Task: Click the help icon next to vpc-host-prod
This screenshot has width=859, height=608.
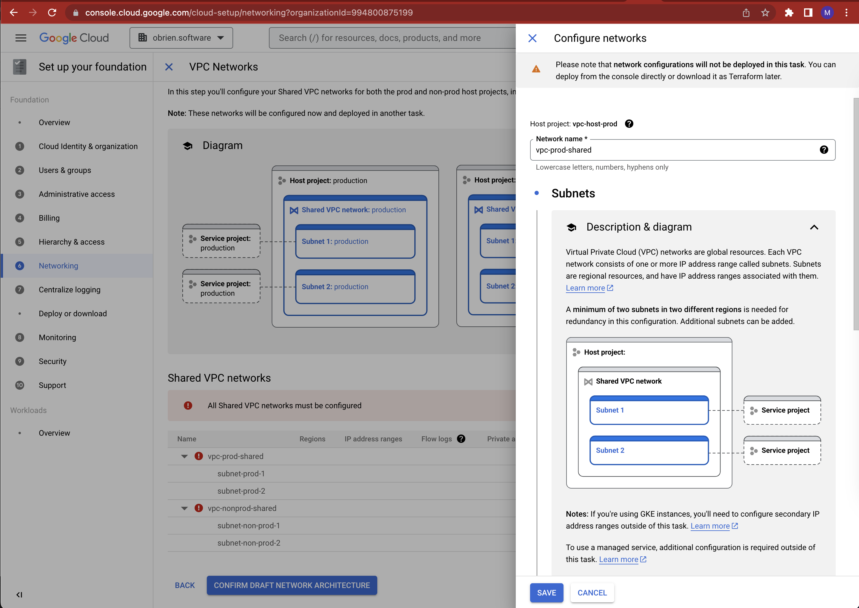Action: [629, 124]
